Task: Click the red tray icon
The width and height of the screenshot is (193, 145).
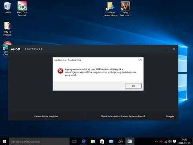Action: point(161,141)
